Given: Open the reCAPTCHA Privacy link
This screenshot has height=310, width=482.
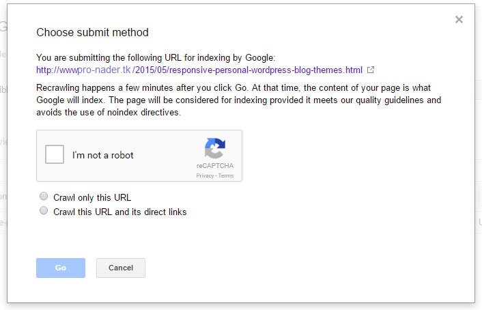Looking at the screenshot, I should [x=204, y=175].
